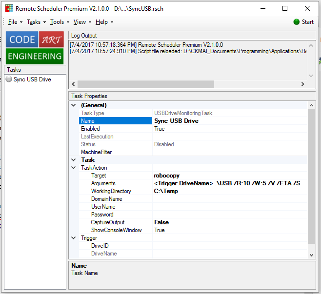Open the Tools menu
321x294 pixels.
point(57,22)
